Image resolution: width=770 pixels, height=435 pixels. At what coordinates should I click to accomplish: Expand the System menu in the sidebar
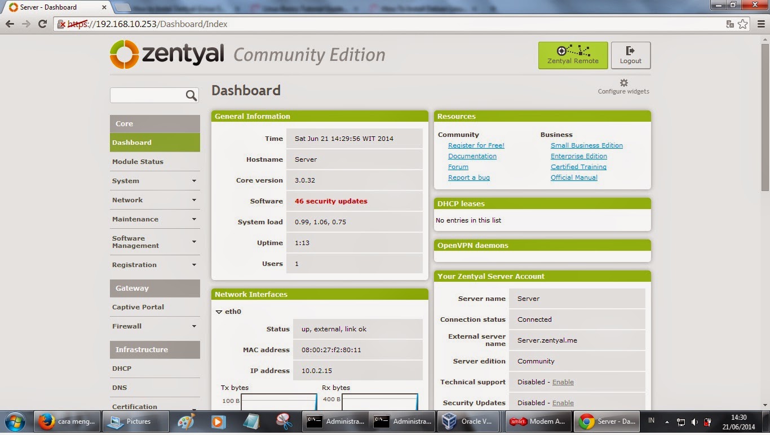click(x=155, y=181)
